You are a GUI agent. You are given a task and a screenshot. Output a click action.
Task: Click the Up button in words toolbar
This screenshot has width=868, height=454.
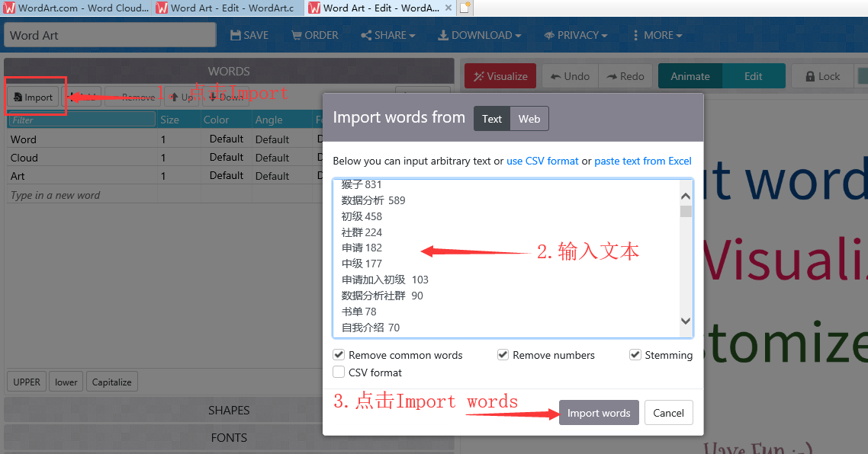tap(181, 98)
